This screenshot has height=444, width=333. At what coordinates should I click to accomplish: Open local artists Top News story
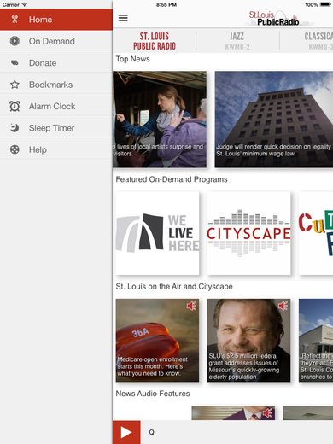pos(160,119)
